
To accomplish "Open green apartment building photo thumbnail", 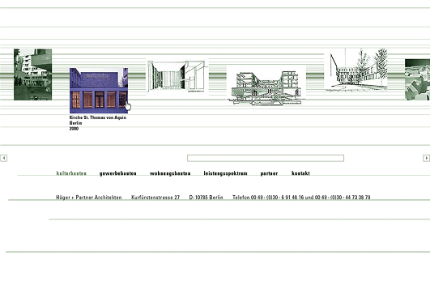I will coord(32,74).
